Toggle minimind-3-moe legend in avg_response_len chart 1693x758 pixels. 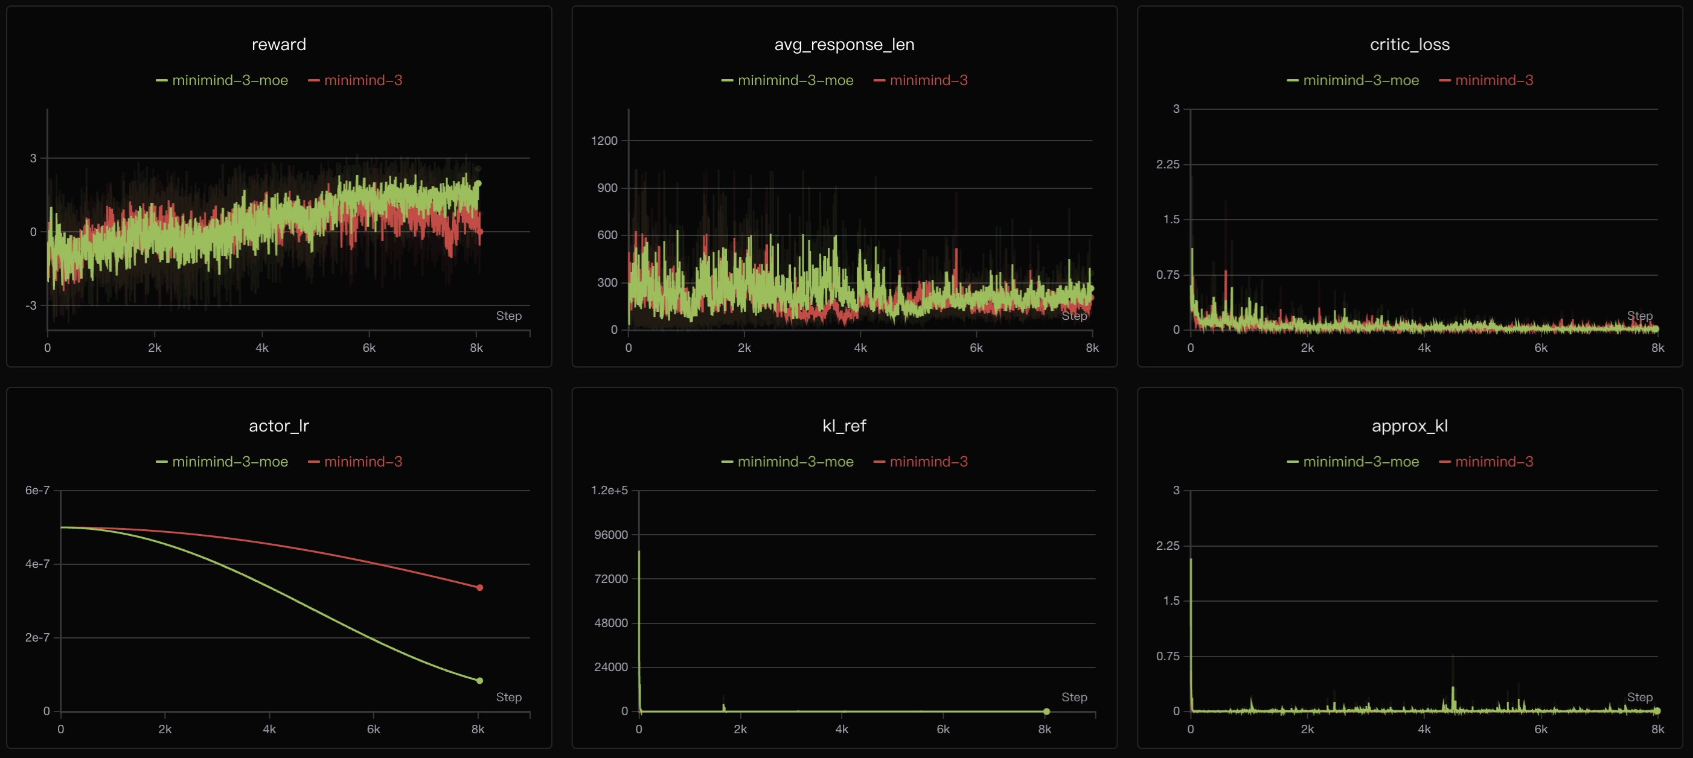[x=795, y=80]
